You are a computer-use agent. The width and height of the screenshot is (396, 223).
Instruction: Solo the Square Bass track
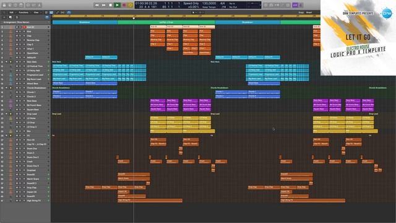tap(20, 110)
